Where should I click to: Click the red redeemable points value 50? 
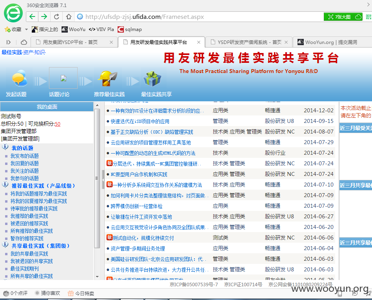coord(58,124)
